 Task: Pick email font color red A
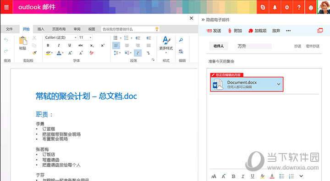tap(272, 176)
